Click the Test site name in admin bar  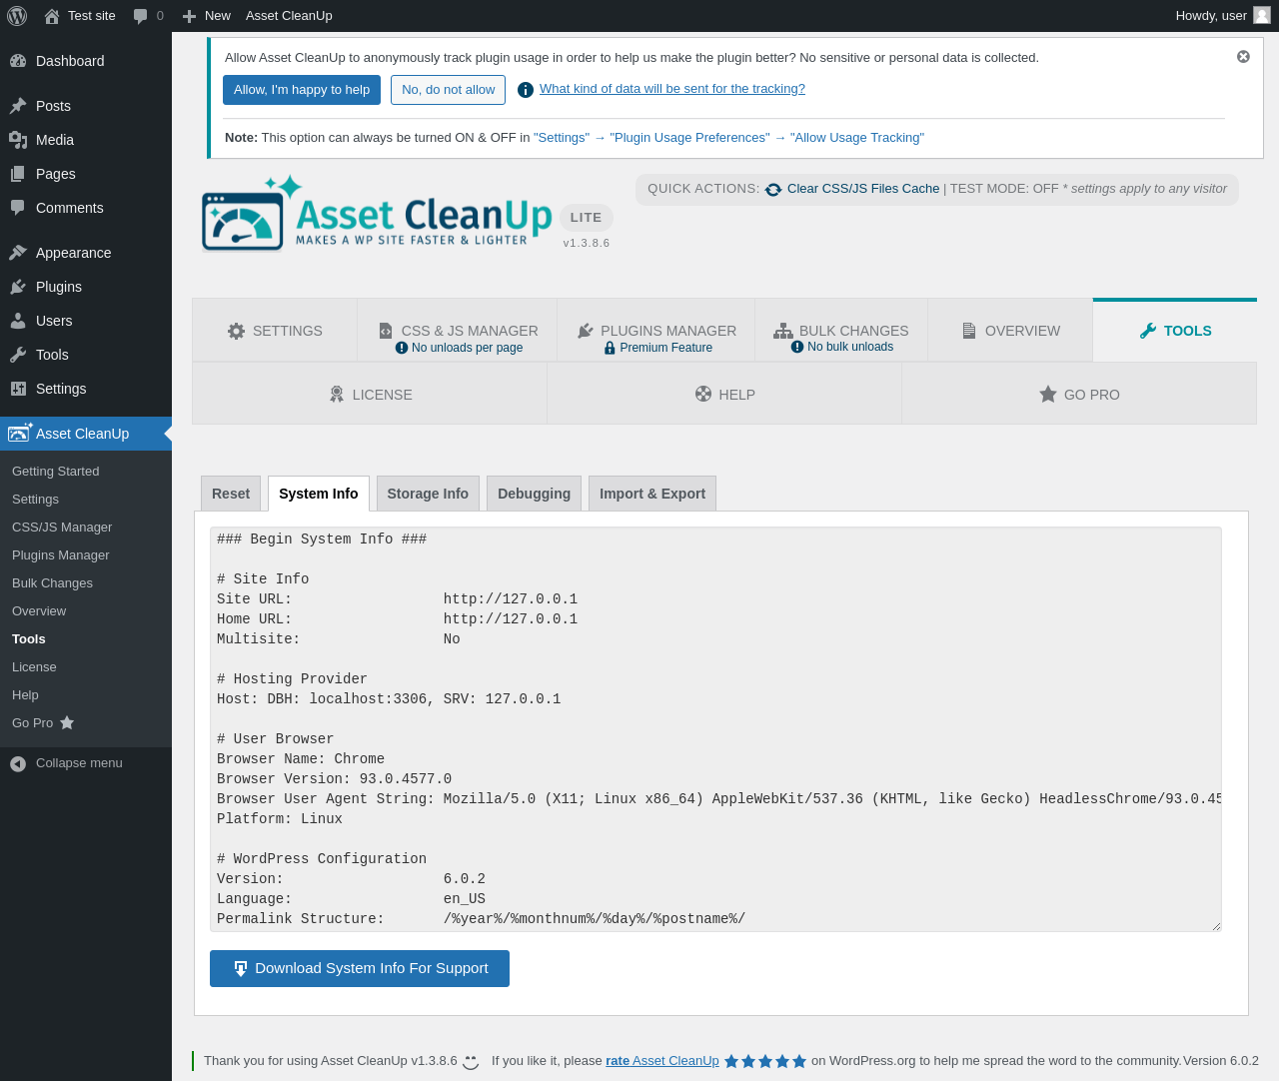(x=92, y=16)
